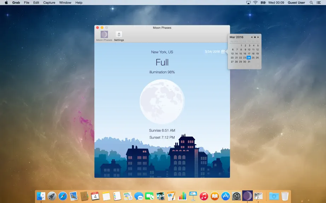Screen dimensions: 326x203
Task: Click the Wi-Fi status icon
Action: tap(255, 3)
